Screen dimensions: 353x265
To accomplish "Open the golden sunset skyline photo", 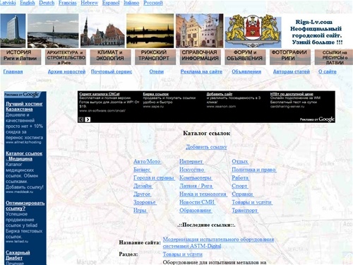I will 150,31.
